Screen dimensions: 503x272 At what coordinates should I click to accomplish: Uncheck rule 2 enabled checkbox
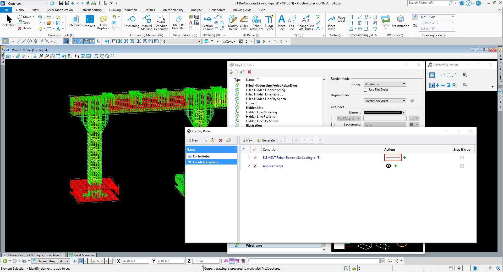coord(255,166)
